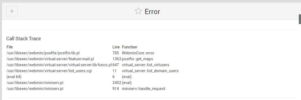The image size is (301, 100).
Task: Click line number 1363
Action: point(117,59)
